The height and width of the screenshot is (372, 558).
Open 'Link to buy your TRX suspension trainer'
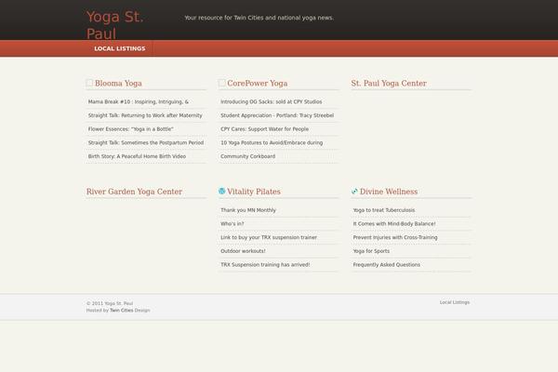coord(269,237)
